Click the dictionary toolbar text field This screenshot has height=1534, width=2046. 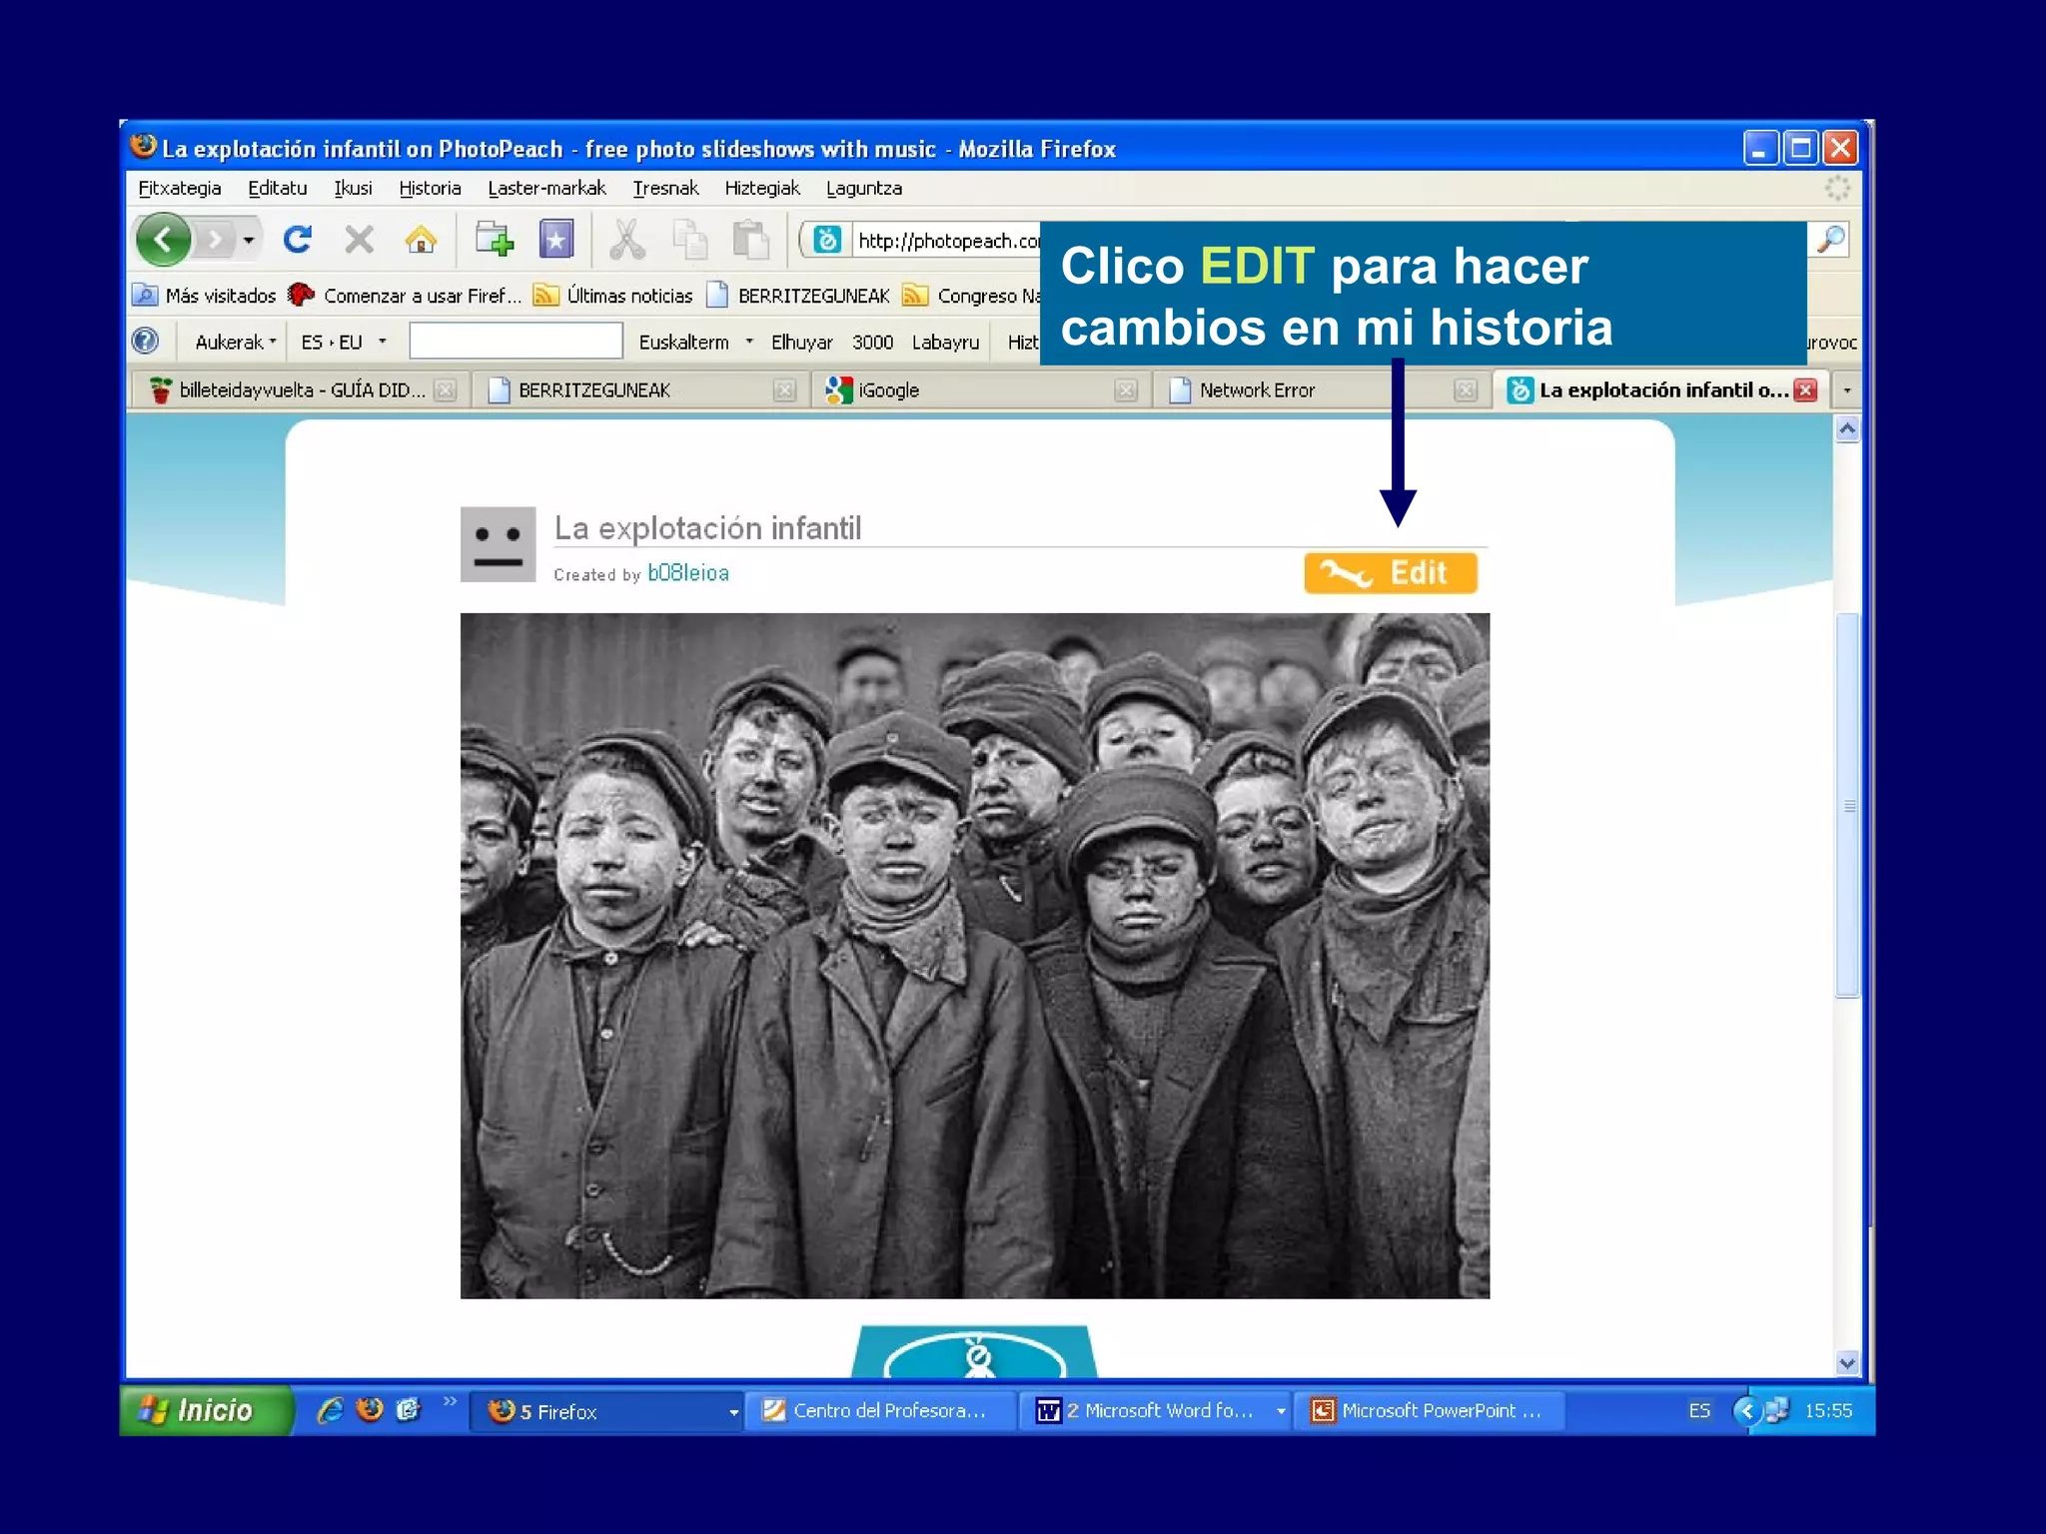coord(515,342)
